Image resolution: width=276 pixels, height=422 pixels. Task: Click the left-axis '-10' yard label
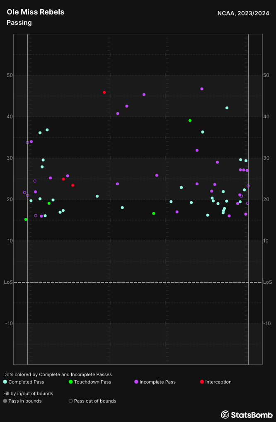click(x=9, y=323)
